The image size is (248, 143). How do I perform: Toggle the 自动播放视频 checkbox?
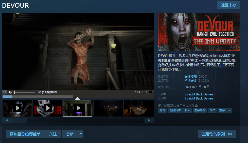tap(40, 92)
